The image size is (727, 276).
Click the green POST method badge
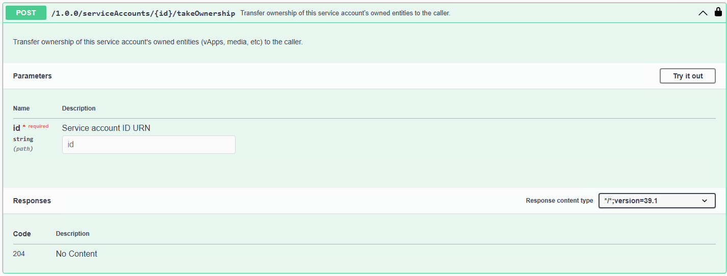pos(26,13)
